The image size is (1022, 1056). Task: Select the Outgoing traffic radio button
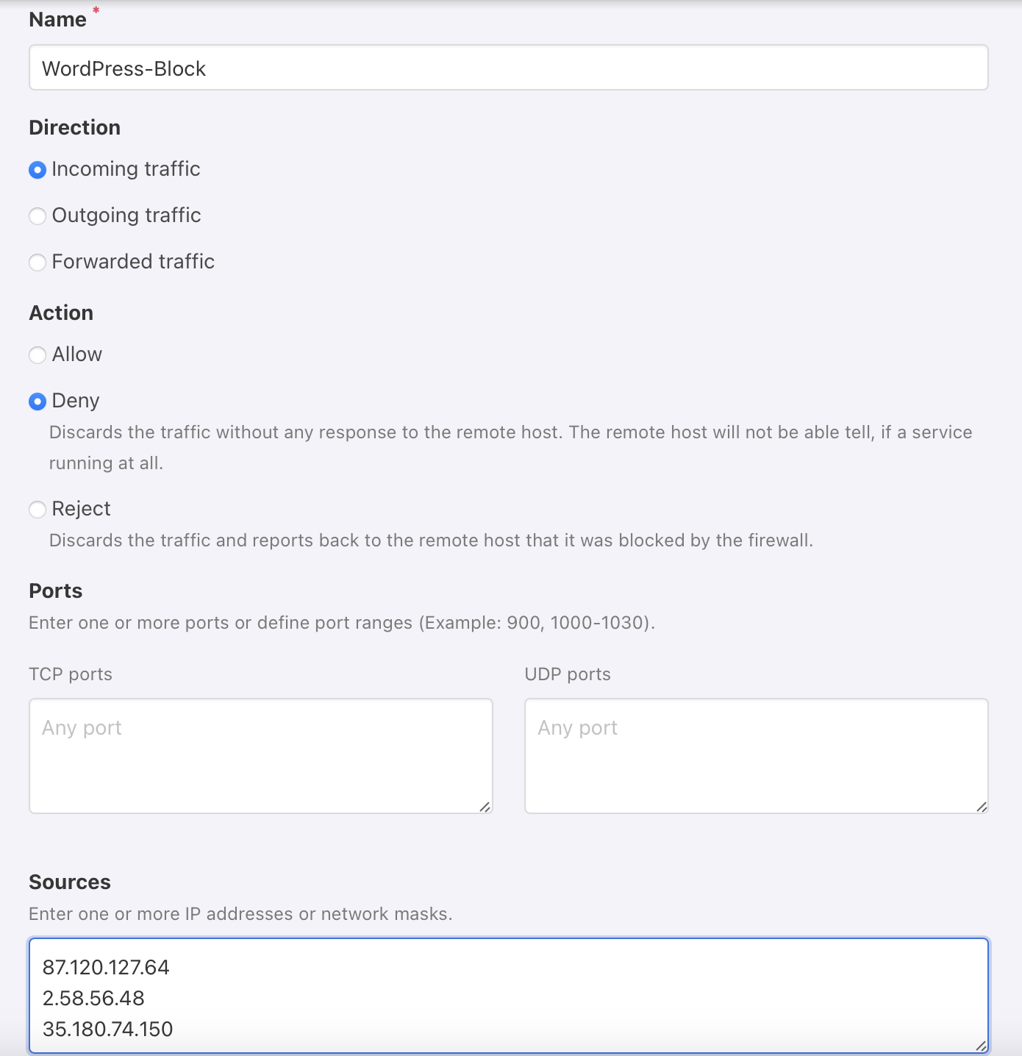click(x=37, y=216)
